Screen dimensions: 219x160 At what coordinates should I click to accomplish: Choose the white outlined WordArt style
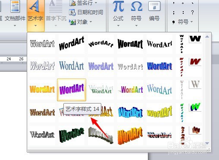(42, 44)
